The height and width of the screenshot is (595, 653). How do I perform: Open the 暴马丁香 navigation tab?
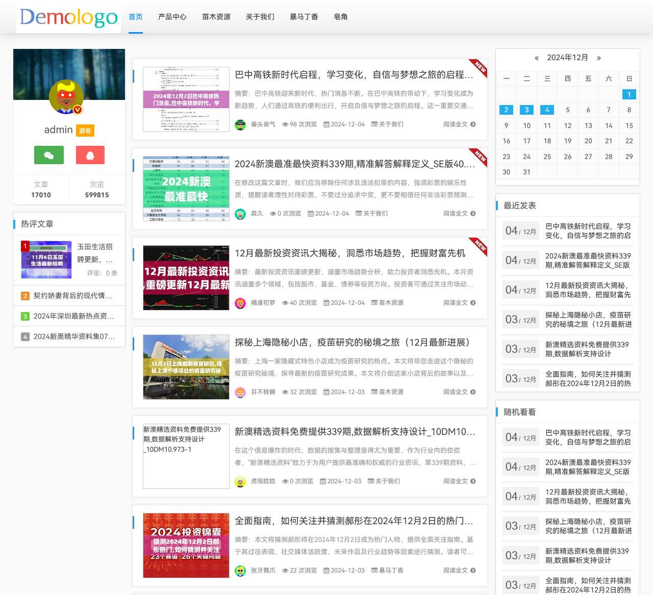coord(304,17)
